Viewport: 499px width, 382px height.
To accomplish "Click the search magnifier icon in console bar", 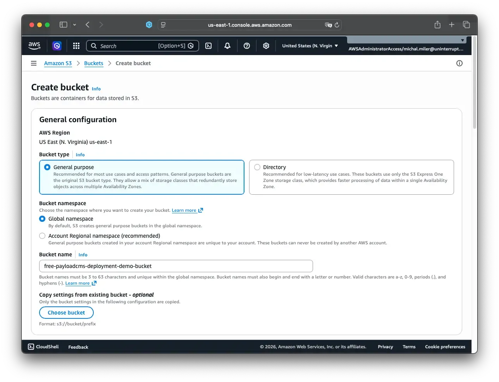I will coord(94,46).
